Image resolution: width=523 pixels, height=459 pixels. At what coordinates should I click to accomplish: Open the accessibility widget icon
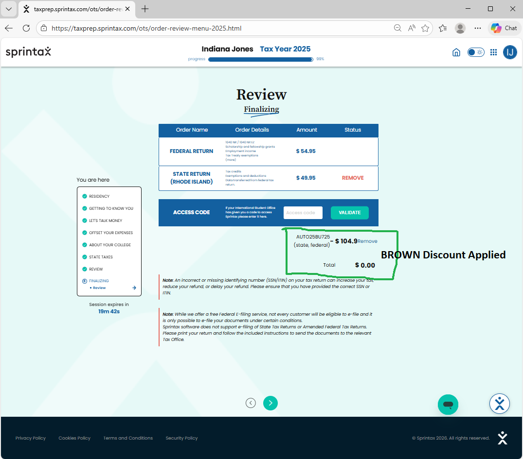(499, 404)
